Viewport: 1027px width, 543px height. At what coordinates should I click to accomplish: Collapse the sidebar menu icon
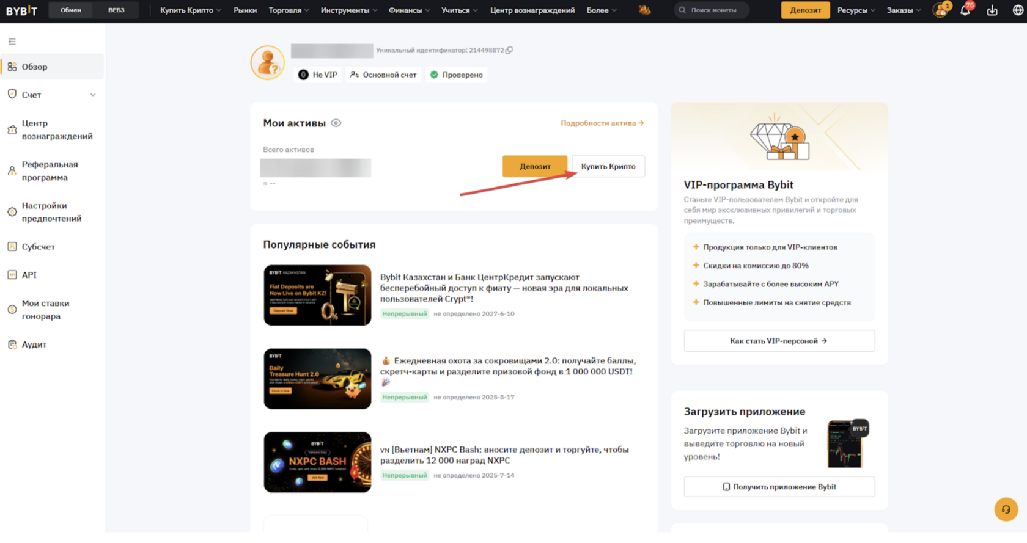pyautogui.click(x=12, y=42)
